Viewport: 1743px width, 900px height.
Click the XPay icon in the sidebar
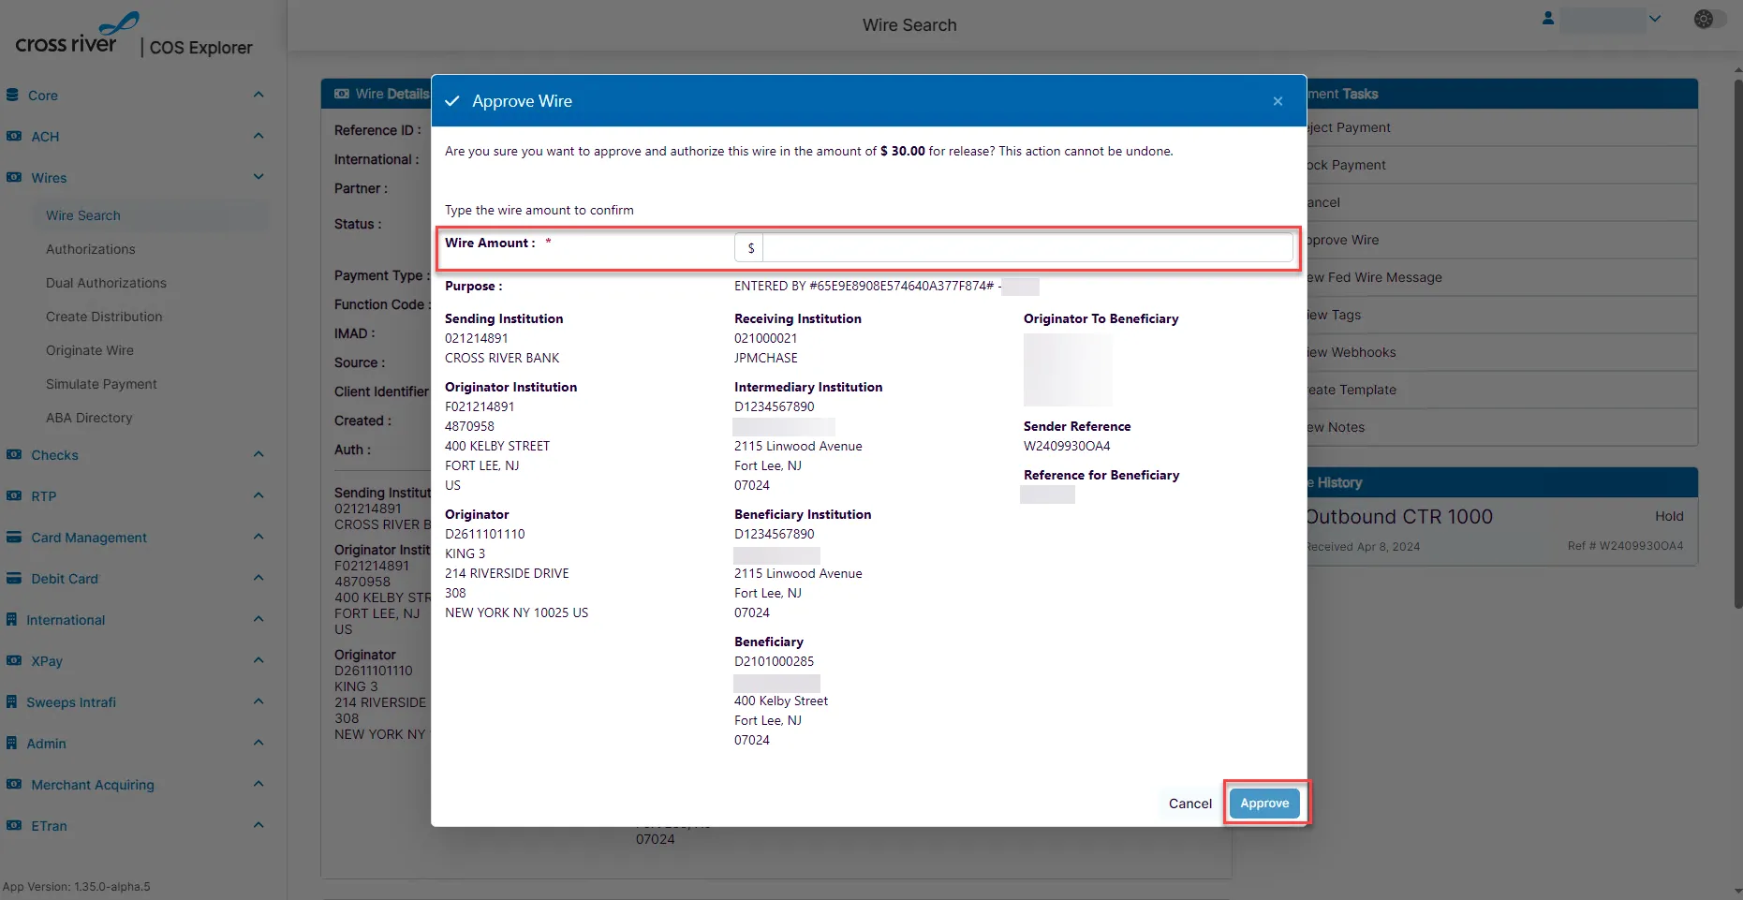[14, 660]
